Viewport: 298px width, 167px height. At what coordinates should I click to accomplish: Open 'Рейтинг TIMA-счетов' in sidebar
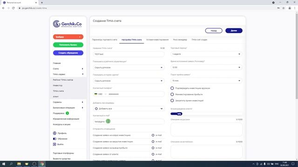point(63,80)
